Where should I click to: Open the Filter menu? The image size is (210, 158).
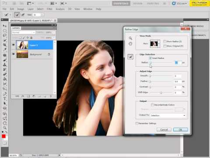point(49,9)
